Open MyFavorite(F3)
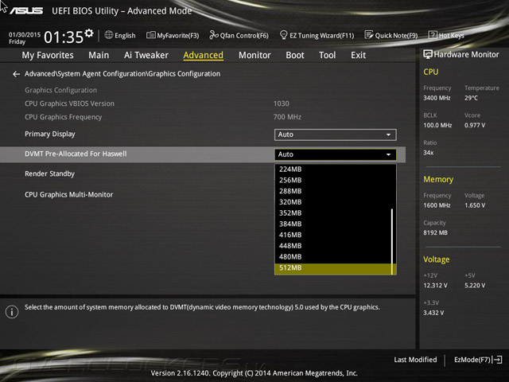The image size is (509, 382). 173,35
